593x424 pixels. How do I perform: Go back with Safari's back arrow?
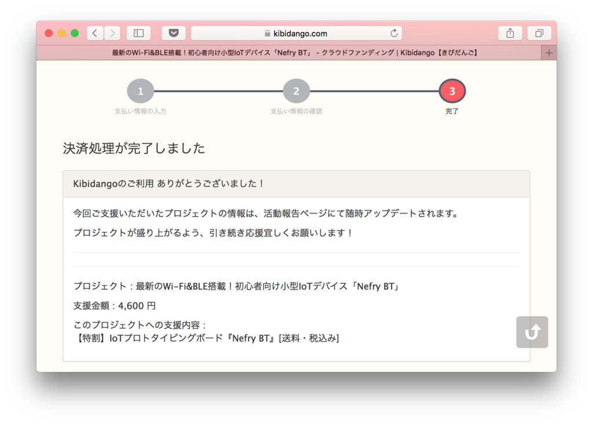pyautogui.click(x=96, y=33)
